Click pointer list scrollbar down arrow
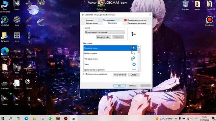Screen dimensions: 216x121 (x=139, y=70)
